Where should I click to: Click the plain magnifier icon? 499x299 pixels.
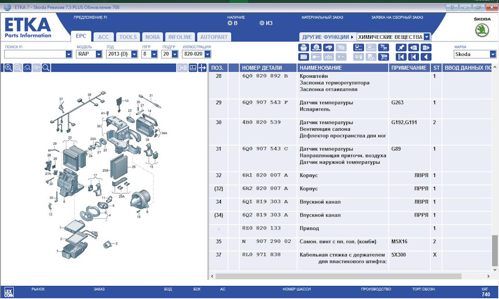(x=46, y=67)
